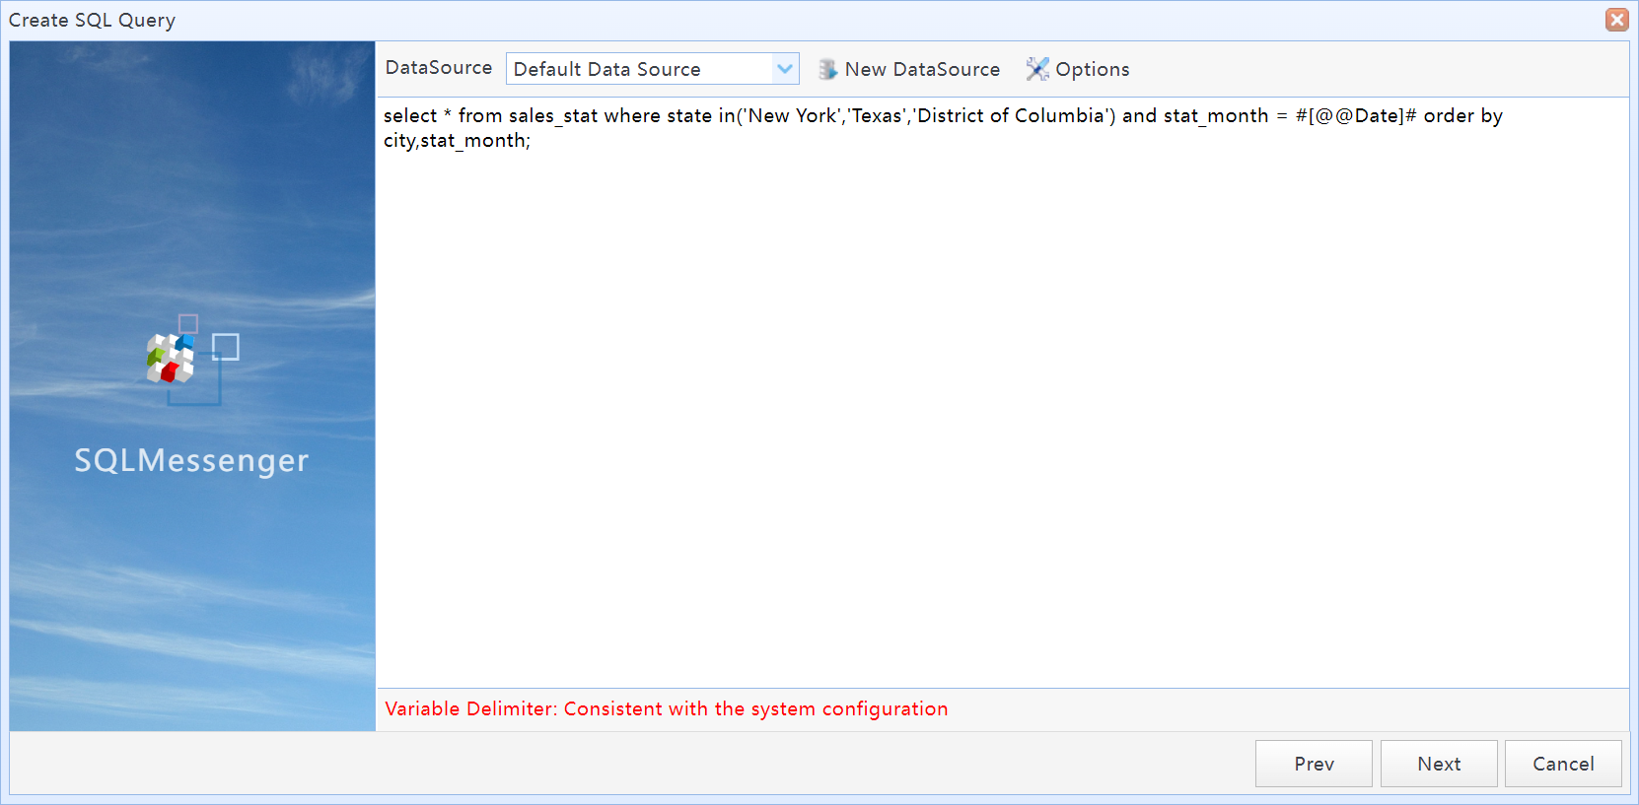Click the New DataSource database icon
Screen dimensions: 1639x805
(827, 69)
